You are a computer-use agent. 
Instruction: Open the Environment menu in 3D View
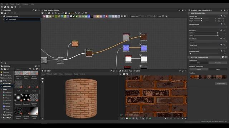(x=68, y=74)
